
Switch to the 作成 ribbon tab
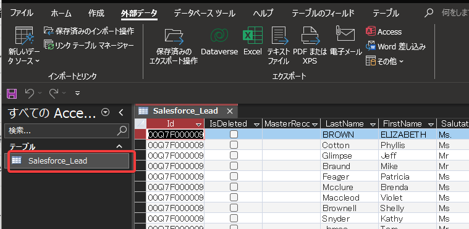pyautogui.click(x=96, y=13)
